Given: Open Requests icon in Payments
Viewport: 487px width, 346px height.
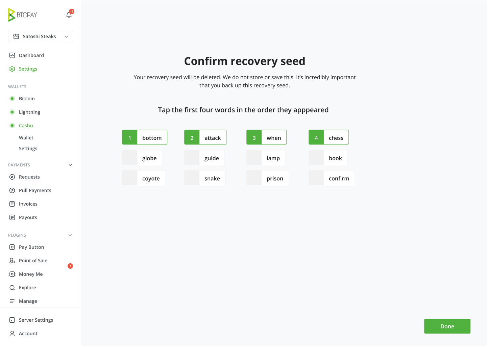Looking at the screenshot, I should [x=12, y=177].
